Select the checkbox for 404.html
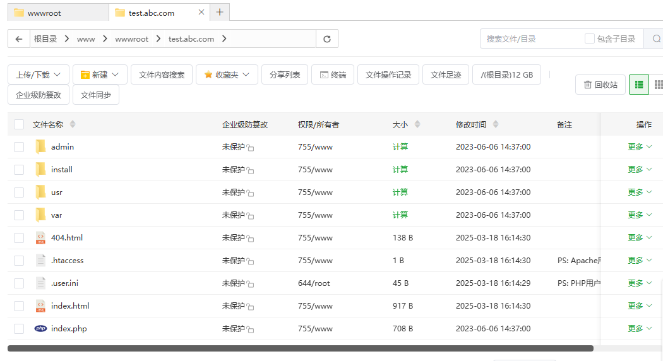The height and width of the screenshot is (361, 663). tap(19, 238)
